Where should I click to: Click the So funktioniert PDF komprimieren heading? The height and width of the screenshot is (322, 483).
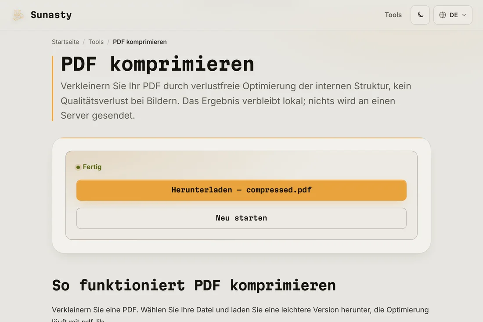[x=194, y=285]
